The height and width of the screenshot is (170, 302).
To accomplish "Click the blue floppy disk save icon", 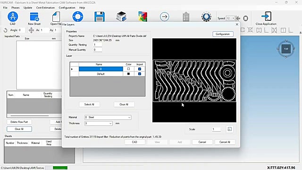I will point(100,17).
